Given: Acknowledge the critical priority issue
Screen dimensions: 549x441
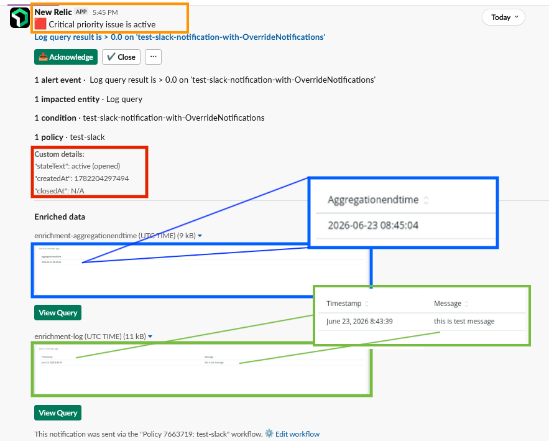Looking at the screenshot, I should click(66, 57).
